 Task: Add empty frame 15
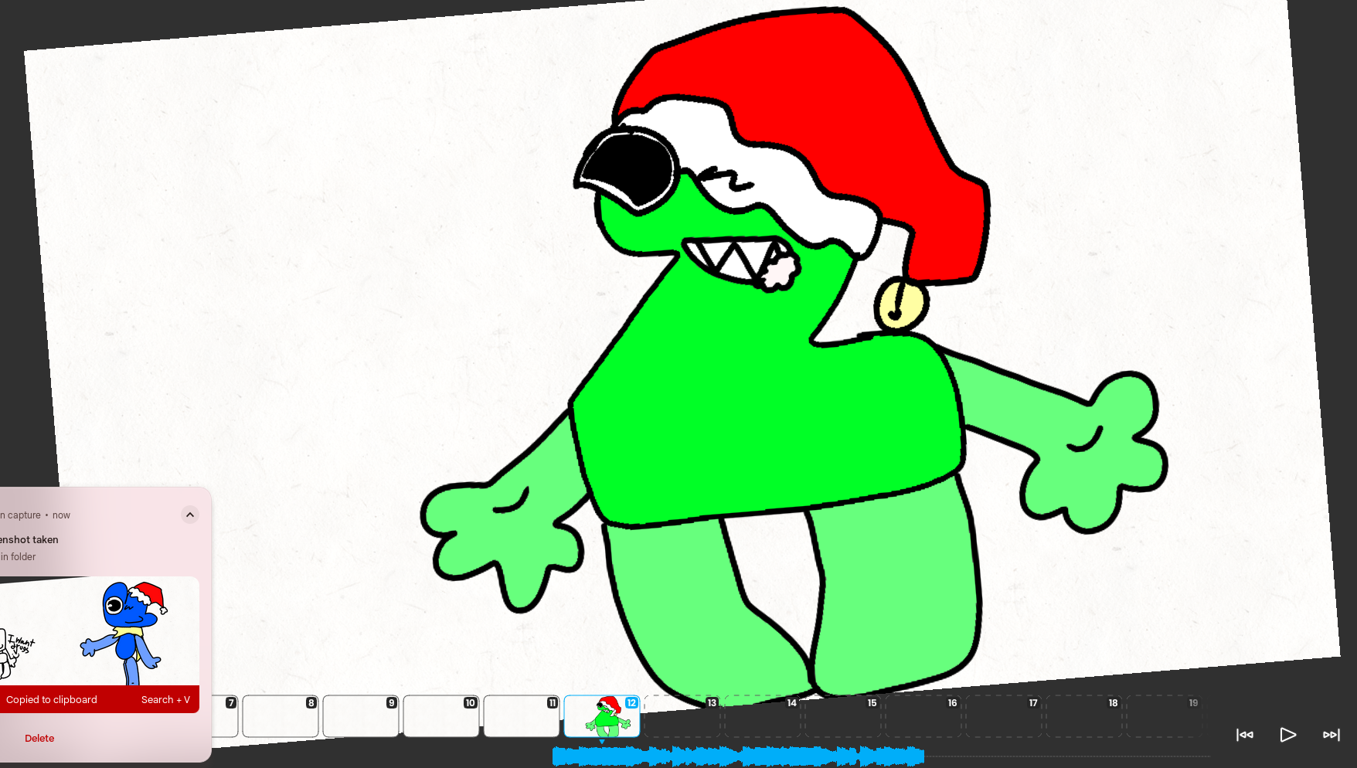pos(843,716)
